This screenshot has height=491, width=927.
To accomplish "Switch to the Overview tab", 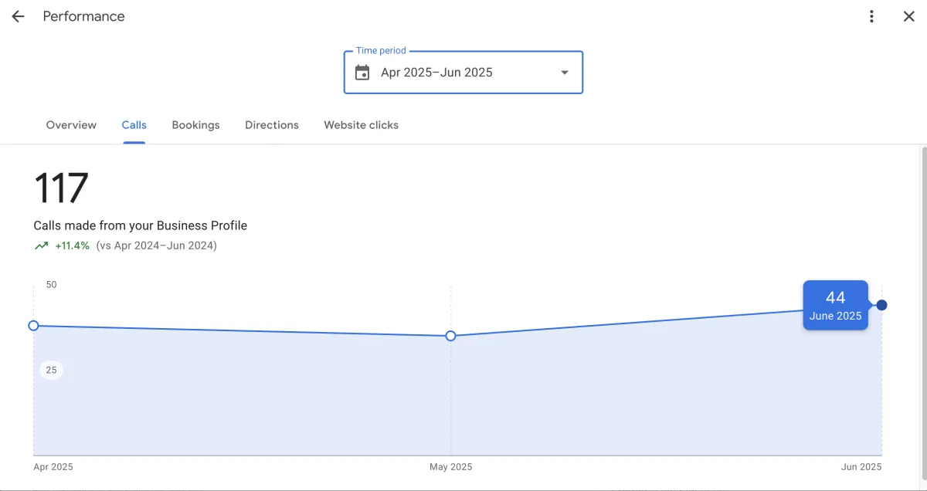I will coord(71,125).
